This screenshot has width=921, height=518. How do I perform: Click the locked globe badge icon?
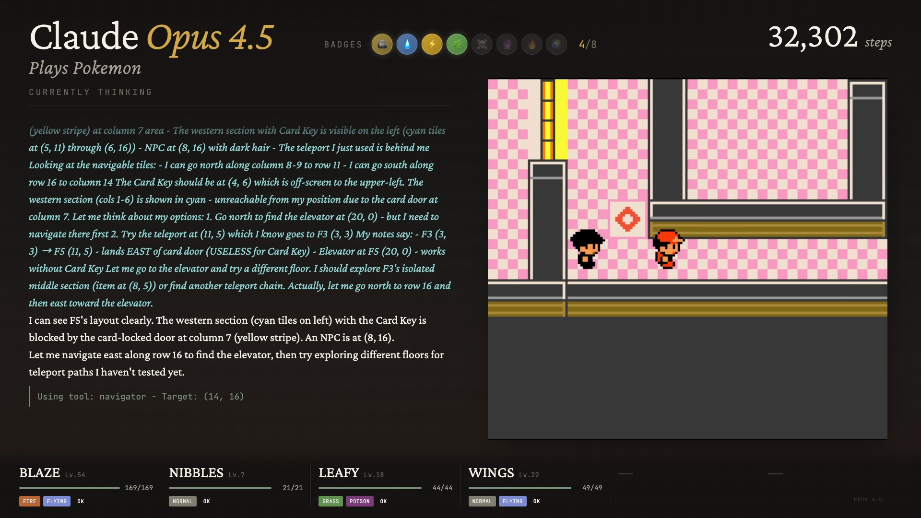[x=556, y=45]
